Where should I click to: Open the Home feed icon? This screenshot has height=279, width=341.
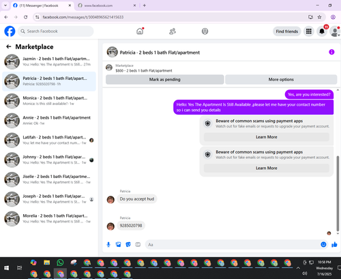[x=140, y=31]
